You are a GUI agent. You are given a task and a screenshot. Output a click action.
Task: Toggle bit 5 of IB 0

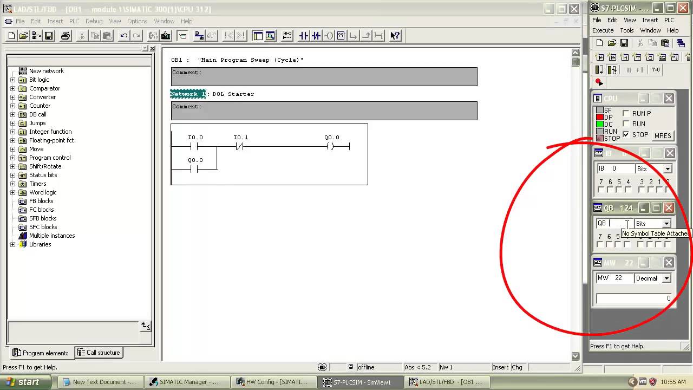[x=619, y=190]
